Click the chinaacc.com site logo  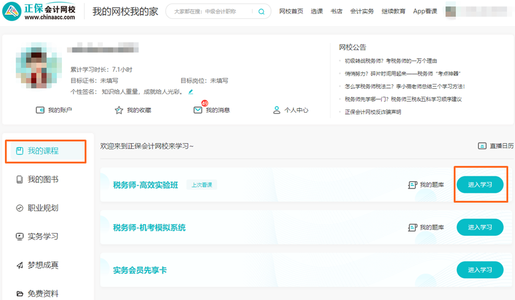pyautogui.click(x=39, y=12)
